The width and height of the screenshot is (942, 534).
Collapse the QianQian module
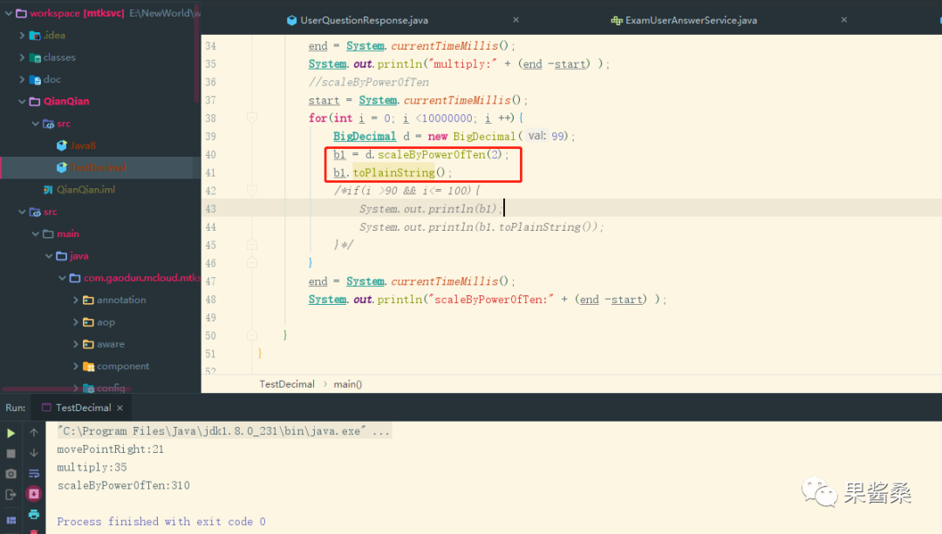[22, 101]
